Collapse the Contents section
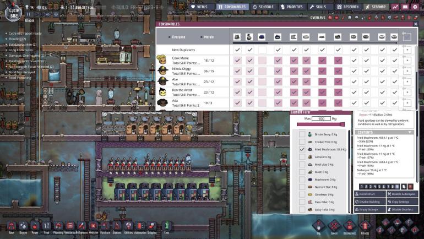Screen dimensions: 424x239 (x=410, y=132)
